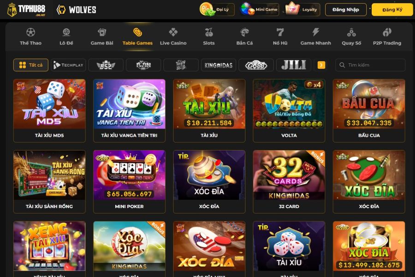
Task: Expand more providers with the yellow arrow
Action: [x=321, y=65]
